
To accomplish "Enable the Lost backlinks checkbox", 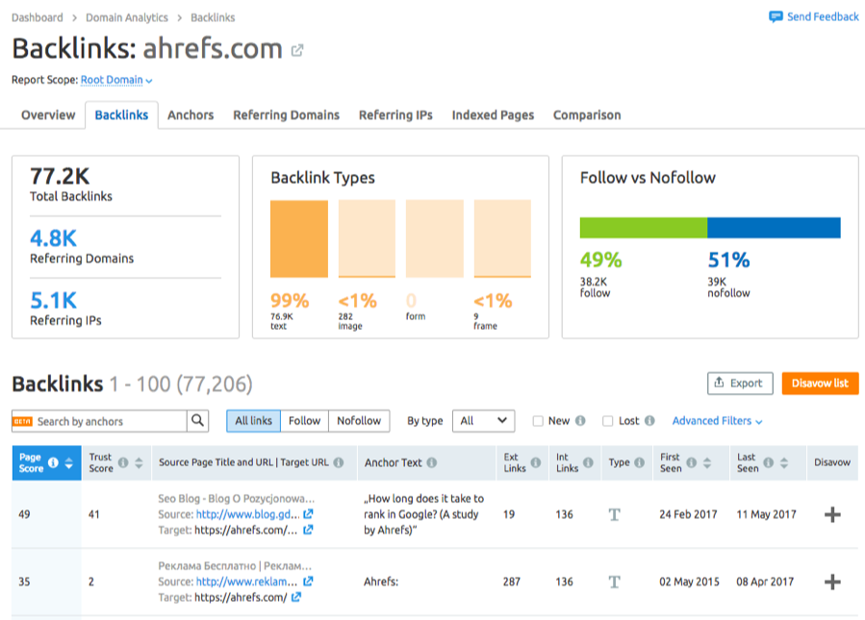I will pyautogui.click(x=607, y=421).
